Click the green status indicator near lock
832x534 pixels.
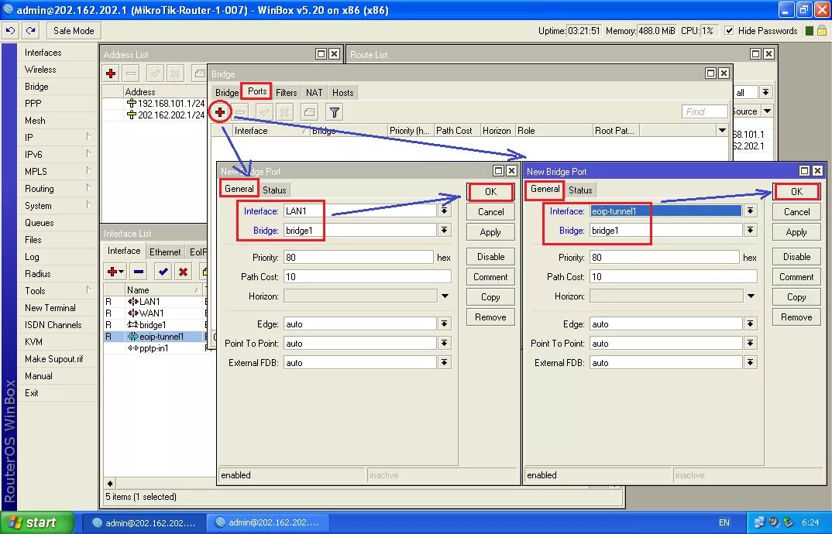(810, 31)
